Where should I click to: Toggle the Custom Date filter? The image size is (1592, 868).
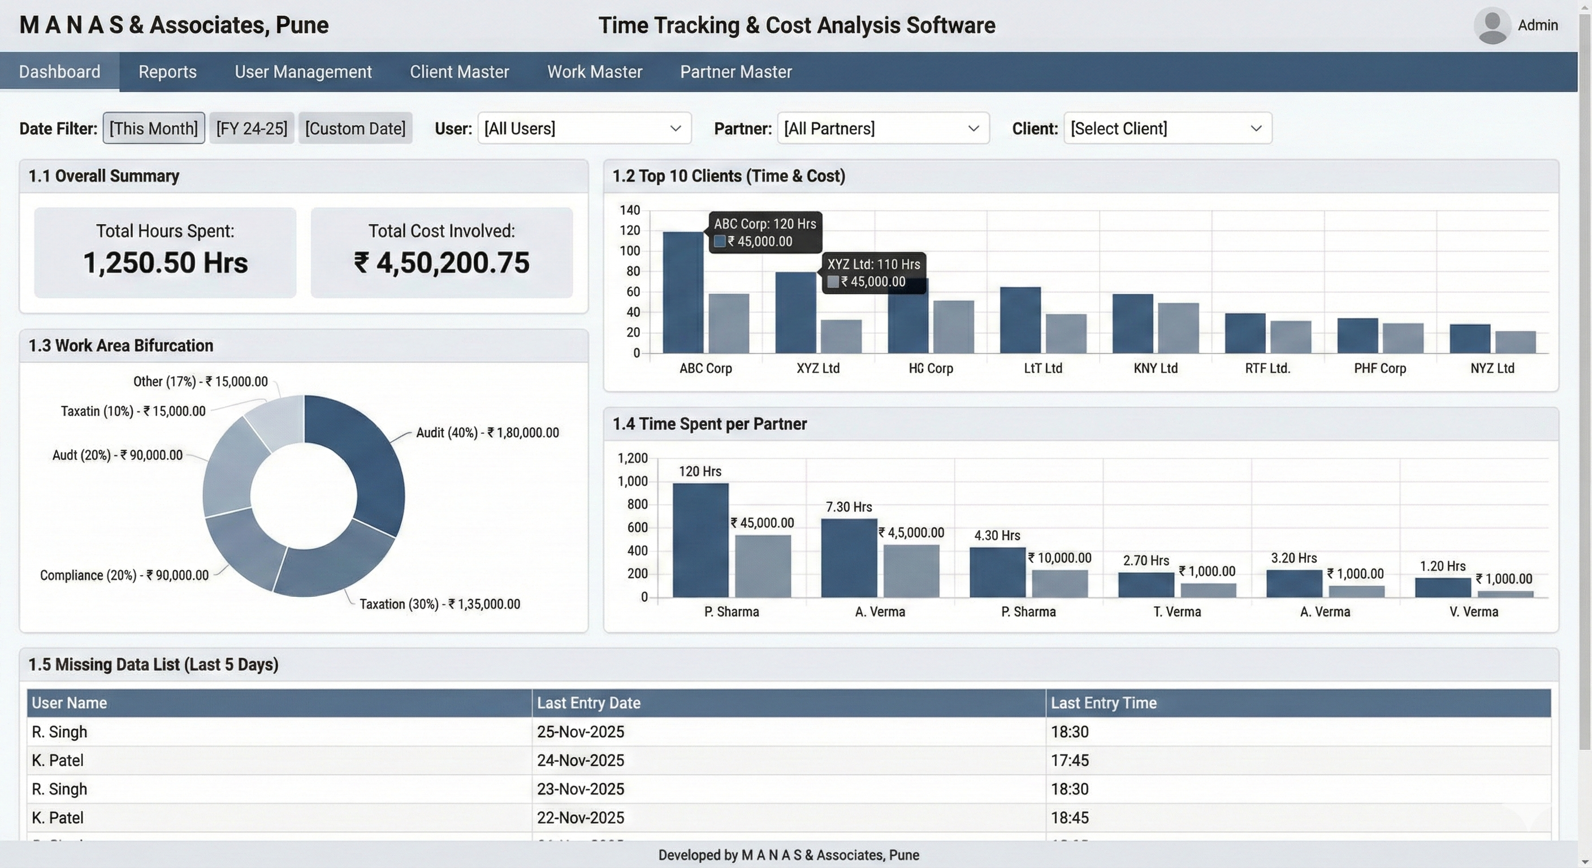[x=356, y=128]
